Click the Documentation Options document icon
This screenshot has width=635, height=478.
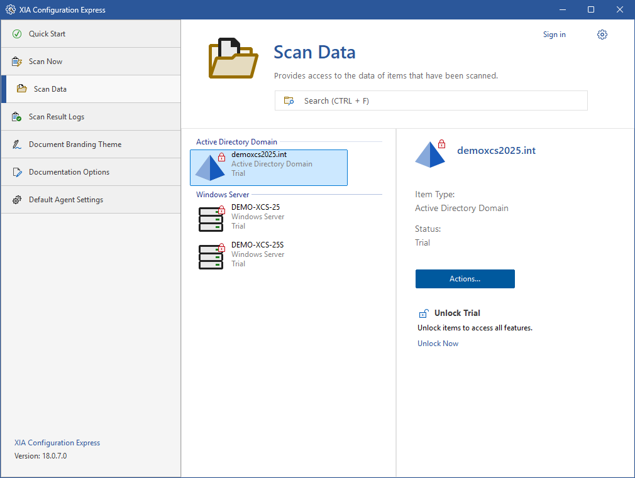[x=17, y=172]
